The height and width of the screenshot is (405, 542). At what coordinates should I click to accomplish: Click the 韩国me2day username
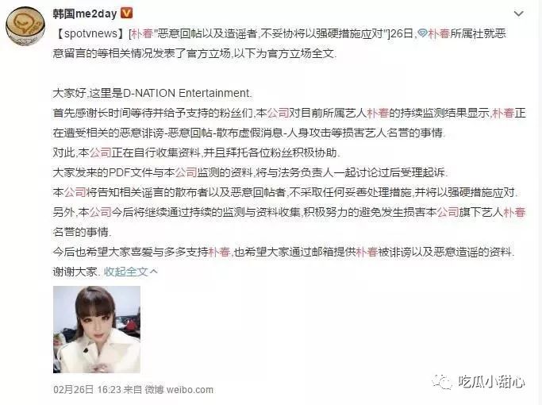[85, 13]
